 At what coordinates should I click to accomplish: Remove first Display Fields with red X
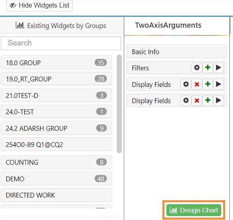197,84
